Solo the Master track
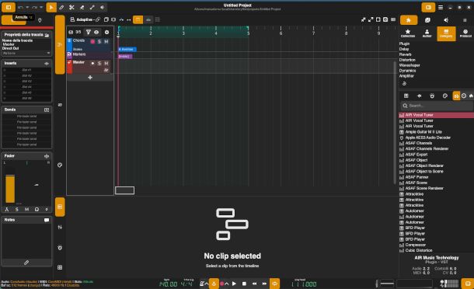 (x=99, y=63)
